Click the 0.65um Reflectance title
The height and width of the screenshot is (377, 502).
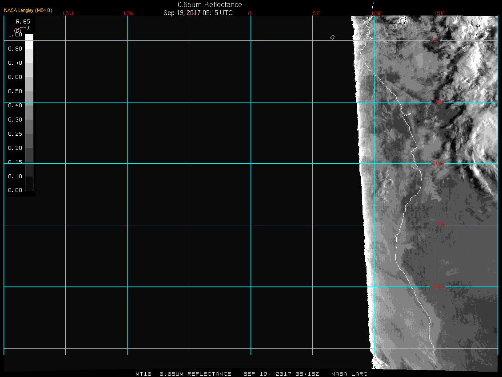210,4
